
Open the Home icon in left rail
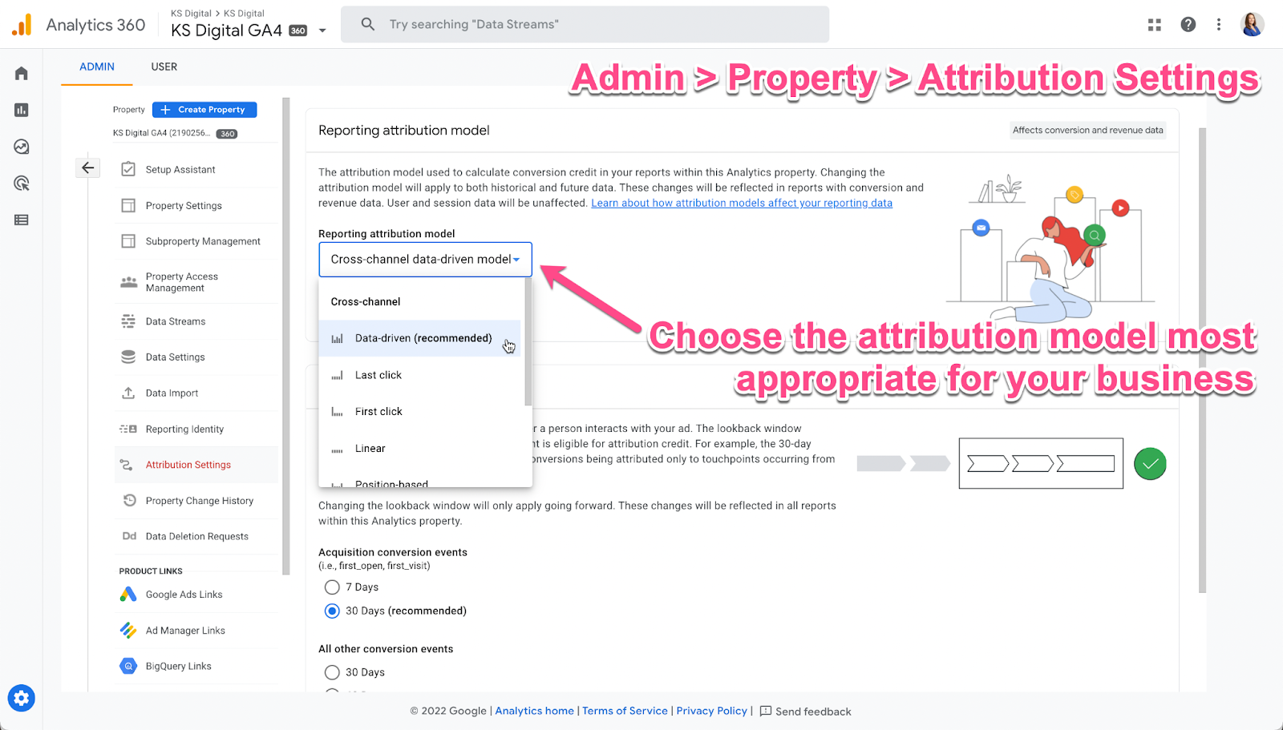pyautogui.click(x=22, y=74)
